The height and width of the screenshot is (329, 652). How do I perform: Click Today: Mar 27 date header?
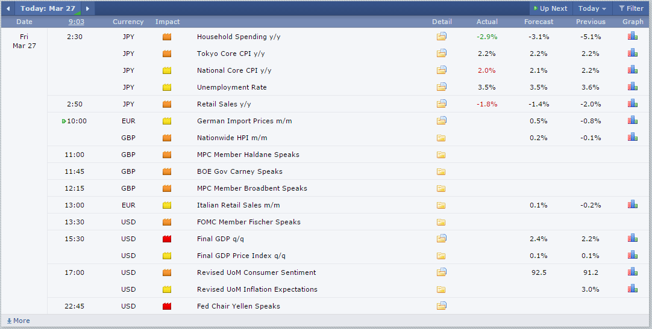point(48,8)
